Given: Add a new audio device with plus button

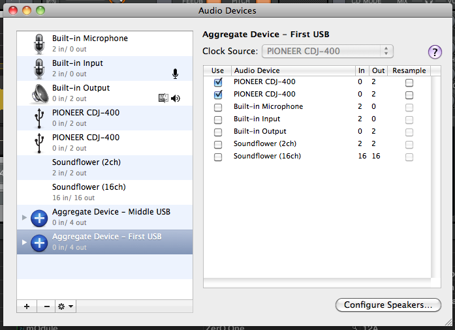Looking at the screenshot, I should tap(27, 306).
